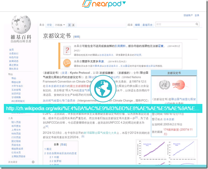The image size is (208, 169).
Task: Open 政府间气候变化专门委员会 link
Action: [59, 100]
